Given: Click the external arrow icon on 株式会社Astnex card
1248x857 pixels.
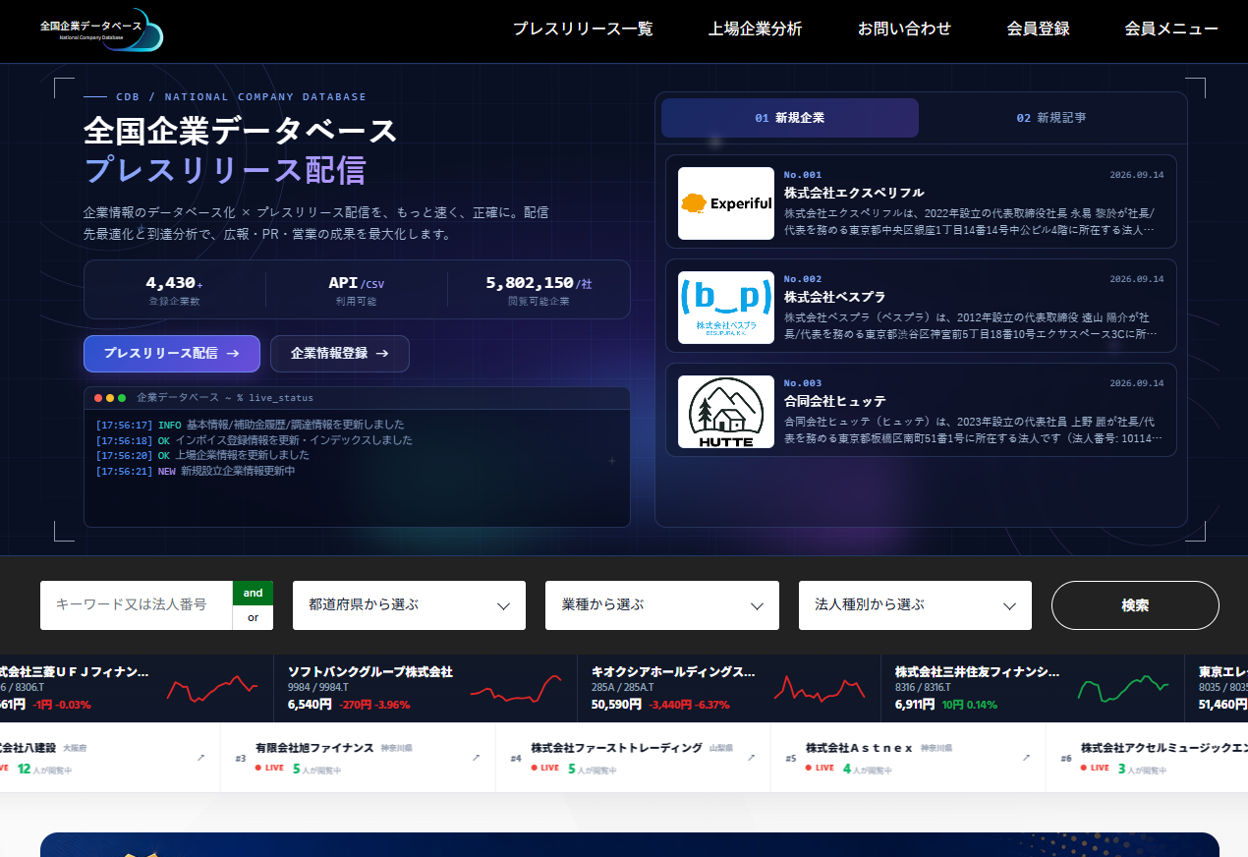Looking at the screenshot, I should [1026, 758].
